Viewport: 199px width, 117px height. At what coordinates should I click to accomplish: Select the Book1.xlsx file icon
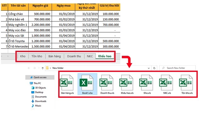86,83
